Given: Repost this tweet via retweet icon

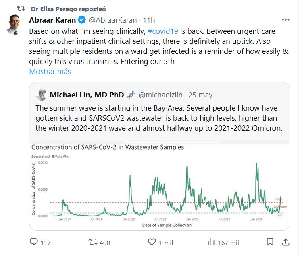Looking at the screenshot, I should [x=93, y=242].
